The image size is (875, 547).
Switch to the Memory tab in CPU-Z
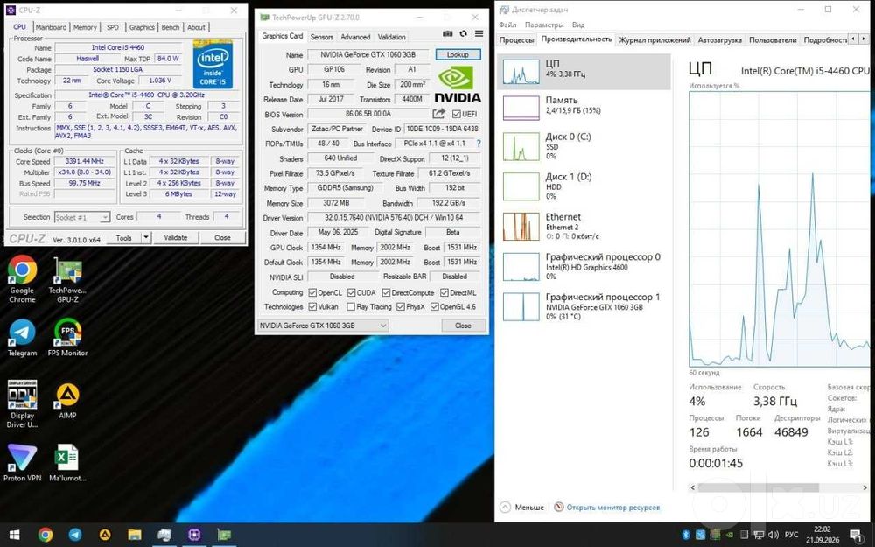coord(85,27)
